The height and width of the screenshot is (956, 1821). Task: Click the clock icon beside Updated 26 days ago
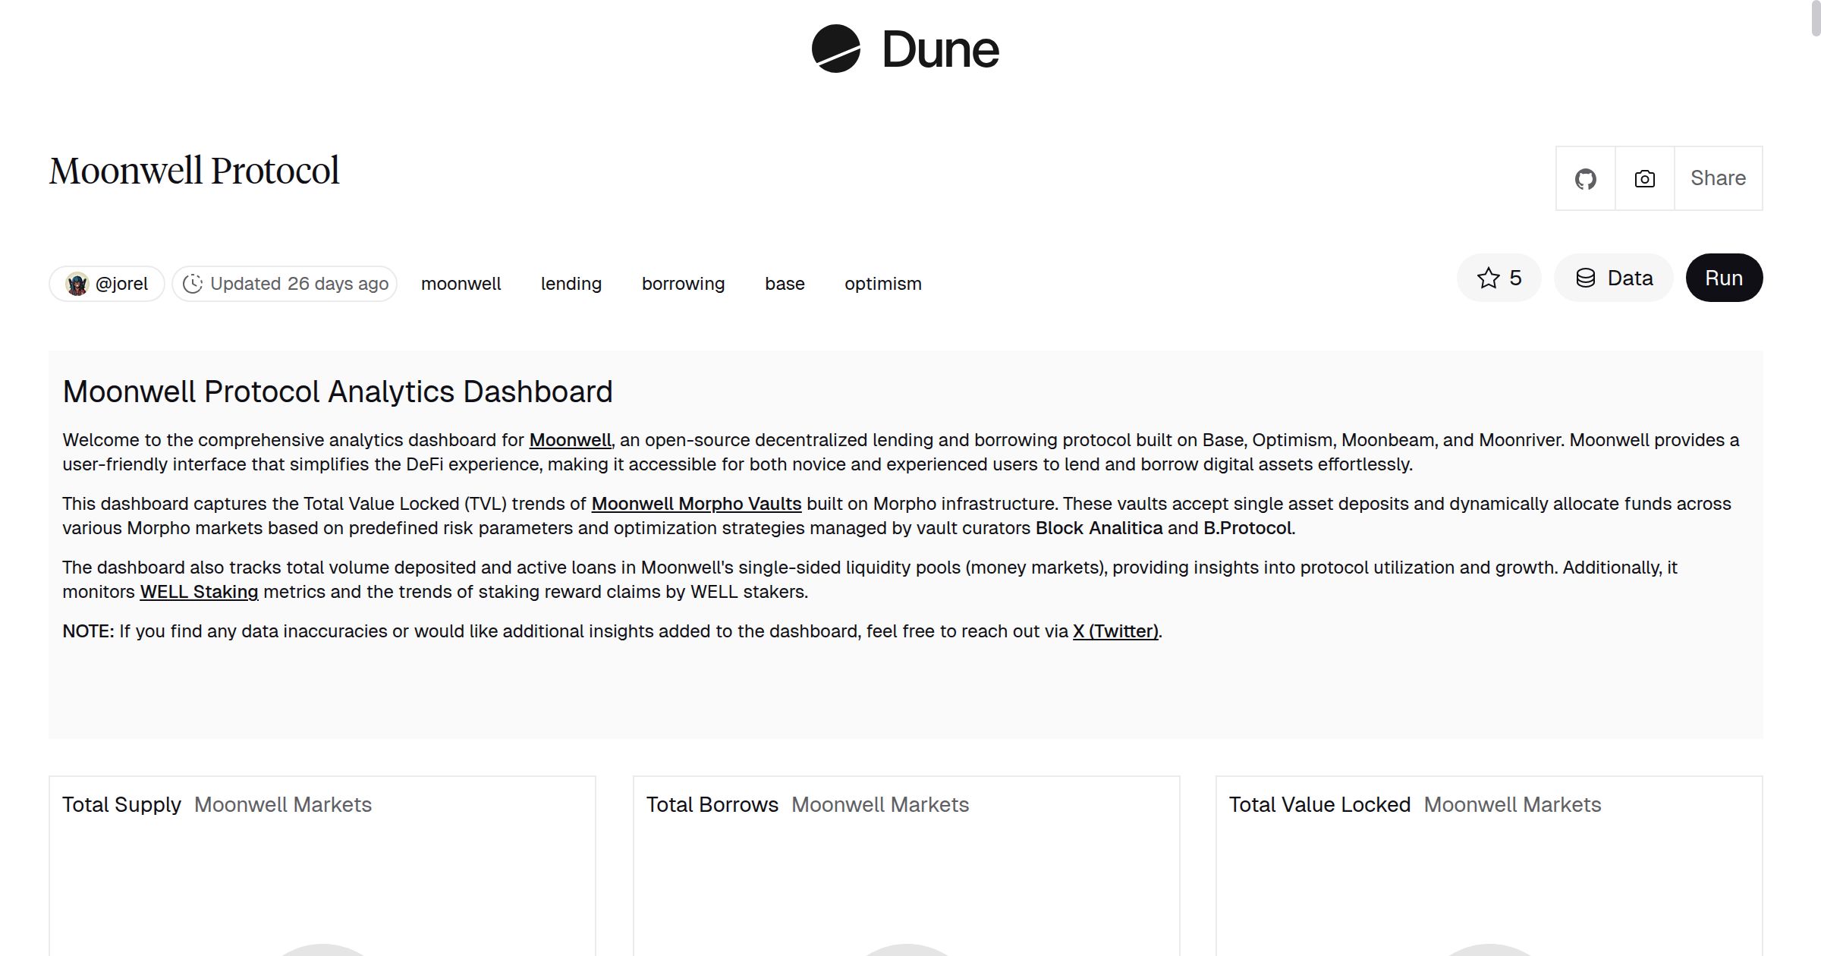tap(195, 283)
